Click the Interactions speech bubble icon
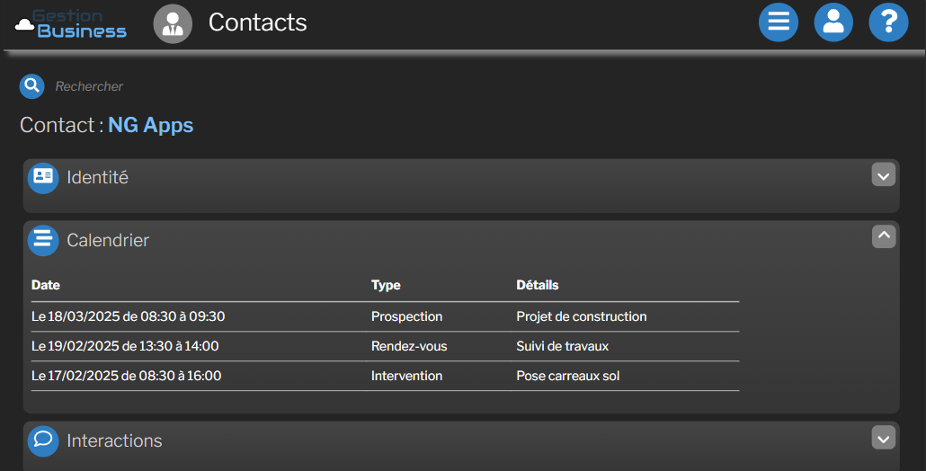Screen dimensions: 926x471 (43, 440)
